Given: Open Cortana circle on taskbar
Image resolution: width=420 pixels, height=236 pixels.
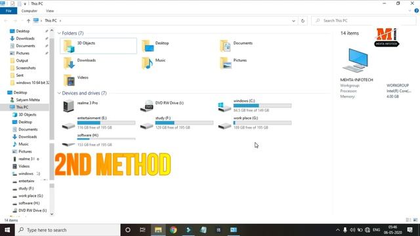Looking at the screenshot, I should pyautogui.click(x=128, y=230).
